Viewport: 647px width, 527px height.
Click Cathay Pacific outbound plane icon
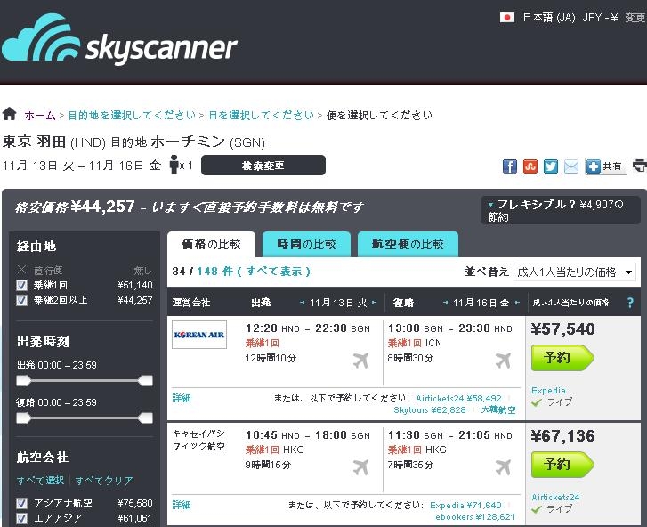click(x=360, y=467)
